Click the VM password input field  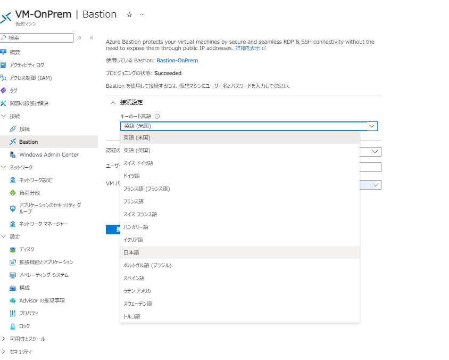click(x=370, y=185)
